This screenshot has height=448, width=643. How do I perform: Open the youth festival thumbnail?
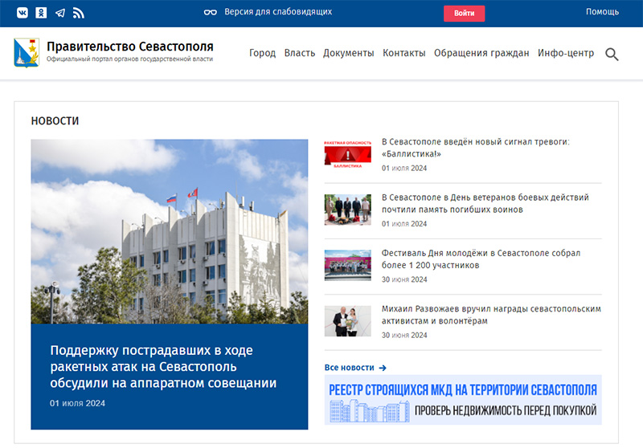tap(348, 266)
